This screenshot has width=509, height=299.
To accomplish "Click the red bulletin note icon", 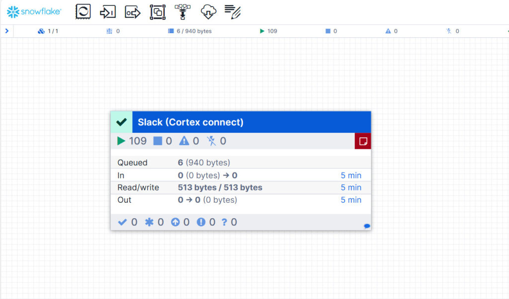I will [x=363, y=141].
